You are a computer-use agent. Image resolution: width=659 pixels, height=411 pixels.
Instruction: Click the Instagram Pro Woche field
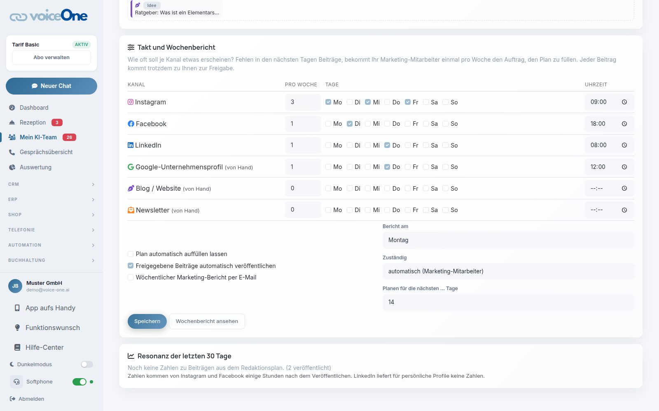(303, 102)
